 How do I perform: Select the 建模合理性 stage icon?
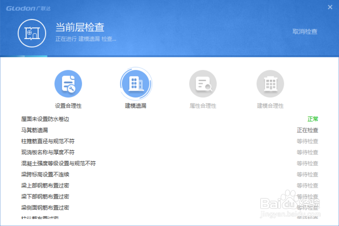pos(270,83)
